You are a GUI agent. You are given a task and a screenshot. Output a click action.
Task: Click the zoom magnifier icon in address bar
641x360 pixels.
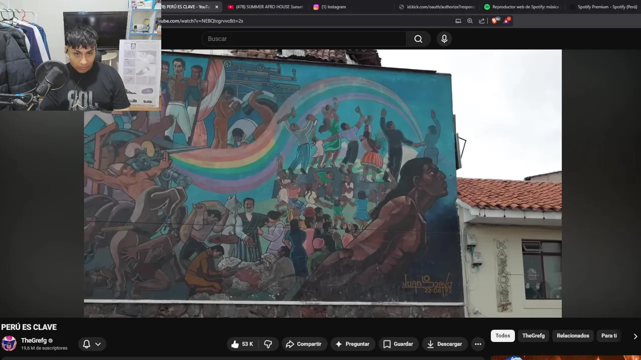(470, 21)
